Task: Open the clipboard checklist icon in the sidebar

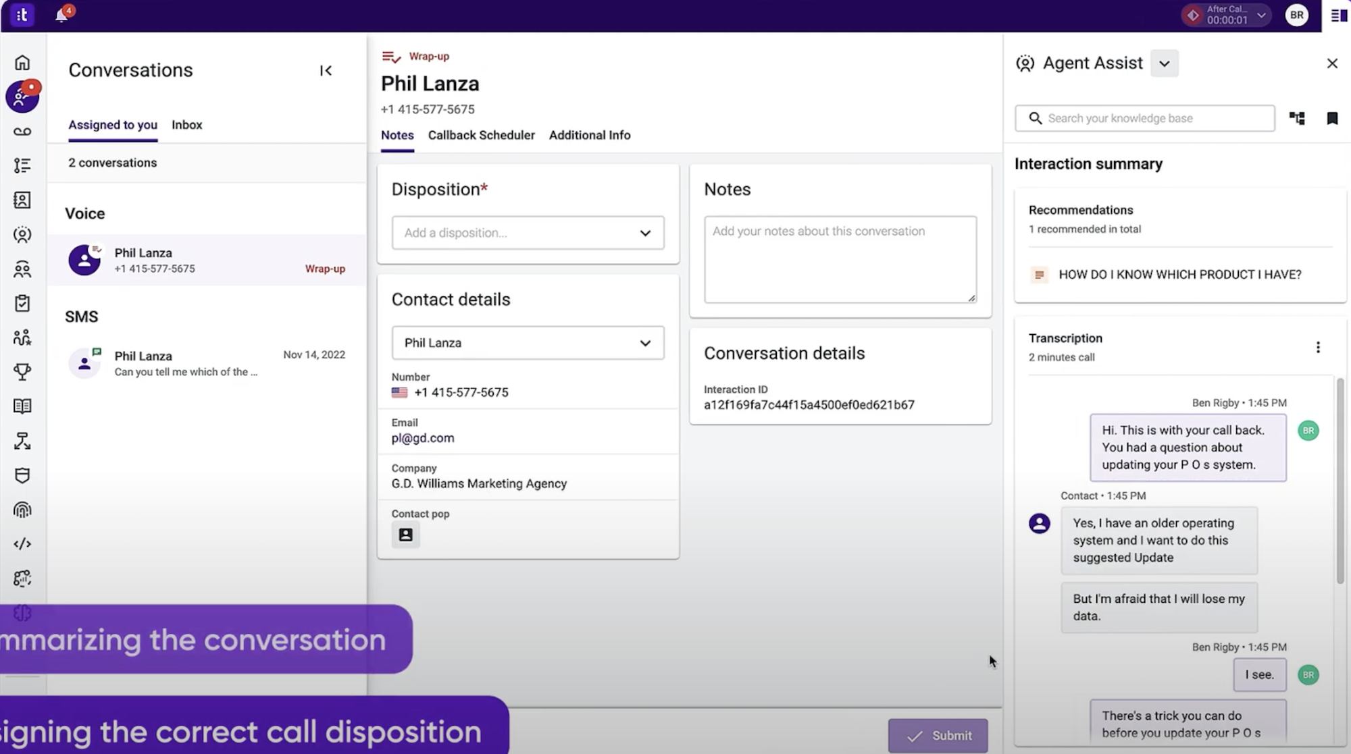Action: (22, 303)
